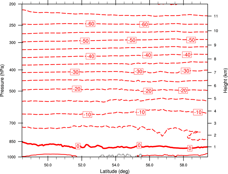Image resolution: width=228 pixels, height=174 pixels.
Task: Pick the 5 km height tick label
Action: coord(215,99)
